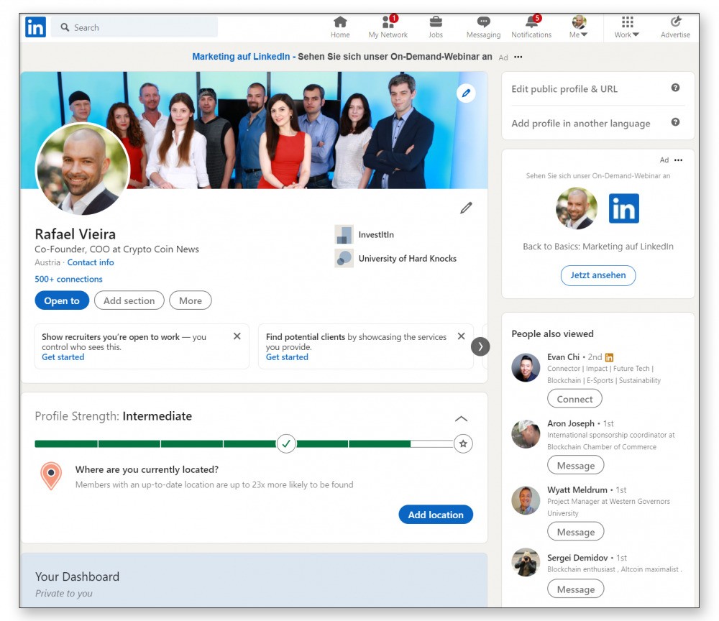Click the name Wyatt Meldrum

click(577, 490)
